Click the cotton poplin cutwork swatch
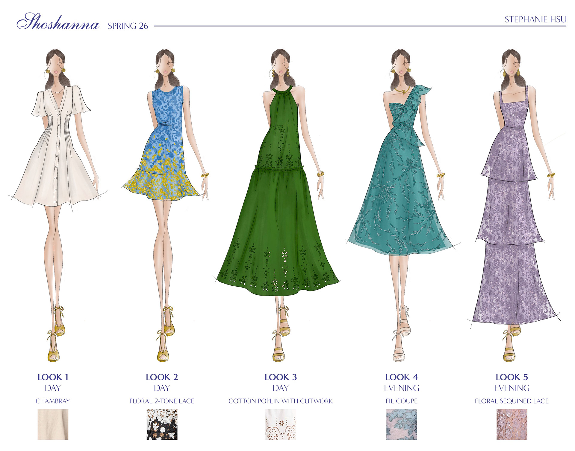 [280, 424]
